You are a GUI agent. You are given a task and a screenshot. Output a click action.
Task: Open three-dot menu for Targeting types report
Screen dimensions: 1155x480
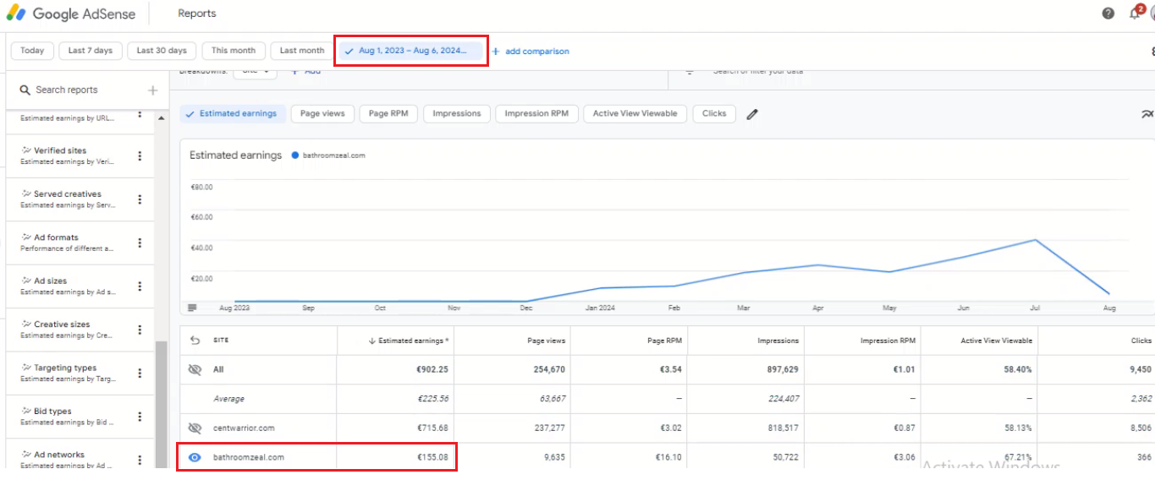click(140, 374)
